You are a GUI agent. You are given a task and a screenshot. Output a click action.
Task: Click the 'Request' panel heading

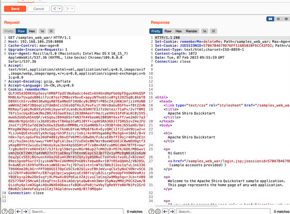[12, 22]
